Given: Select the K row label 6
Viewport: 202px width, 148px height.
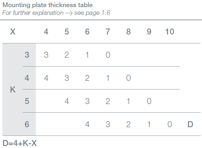Looking at the screenshot, I should [x=27, y=124].
